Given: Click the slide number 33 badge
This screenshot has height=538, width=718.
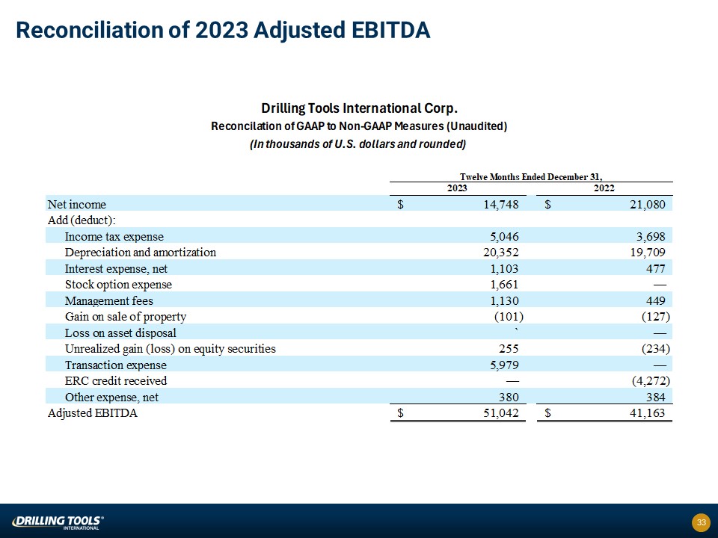Looking at the screenshot, I should (x=701, y=522).
